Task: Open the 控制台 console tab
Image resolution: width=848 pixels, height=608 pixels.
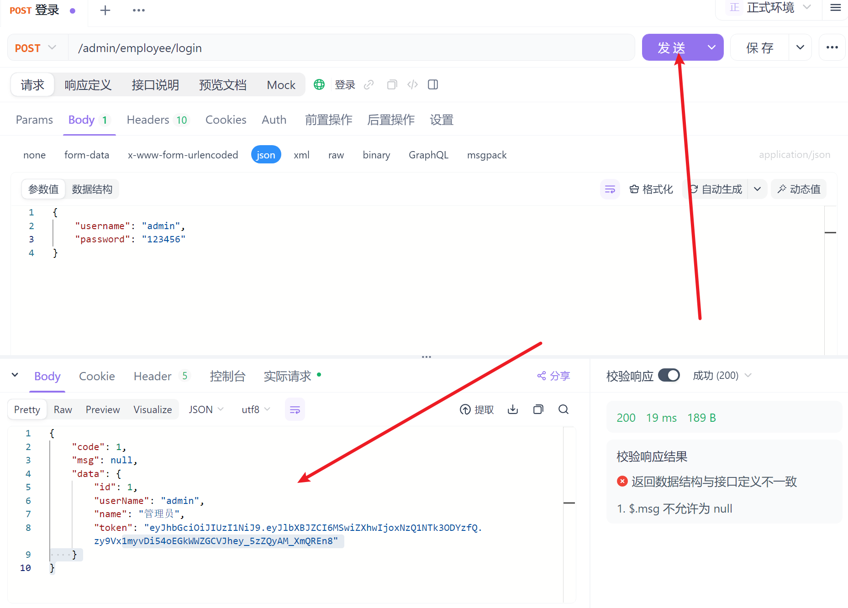Action: tap(228, 376)
